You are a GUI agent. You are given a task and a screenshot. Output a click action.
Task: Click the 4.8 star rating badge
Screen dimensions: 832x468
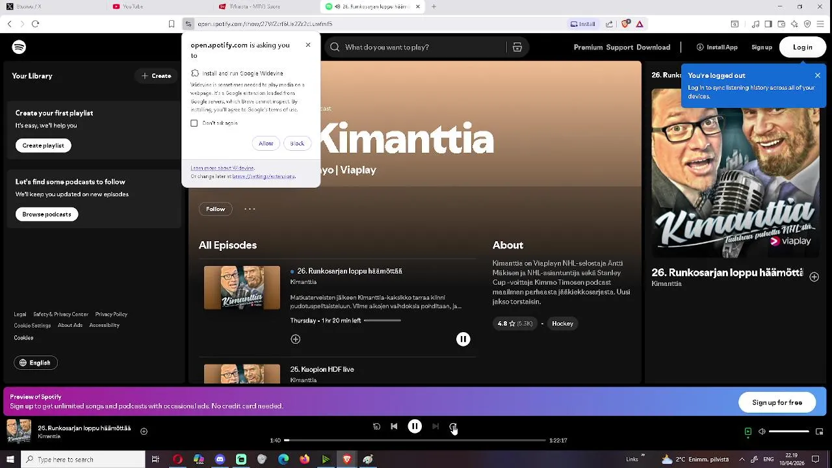coord(515,324)
